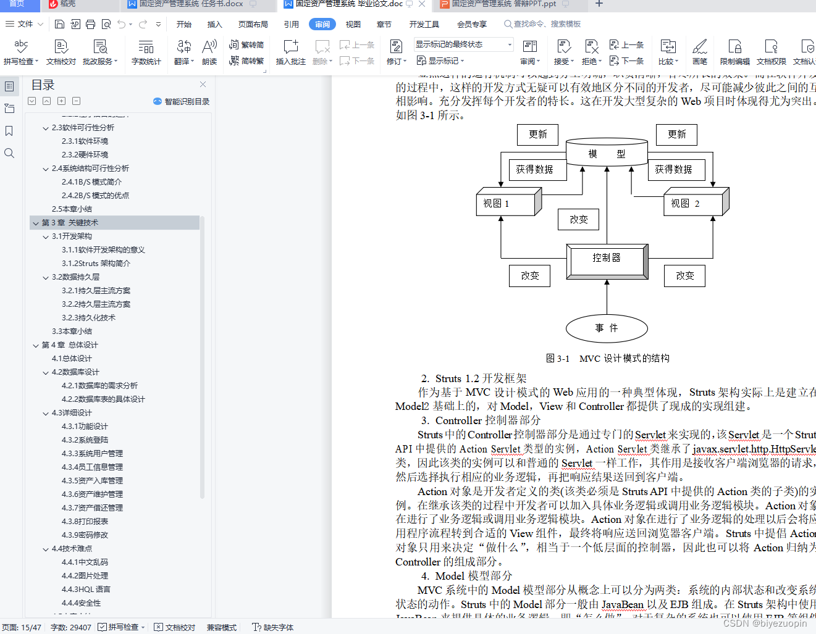Collapse the 2.4系统结构可行性分析 outline node

[45, 169]
